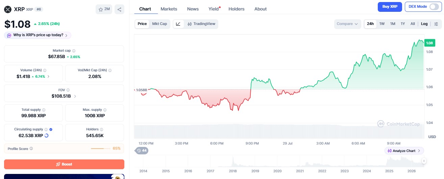Viewport: 444px width, 179px height.
Task: Click the #6 rank badge
Action: click(38, 9)
